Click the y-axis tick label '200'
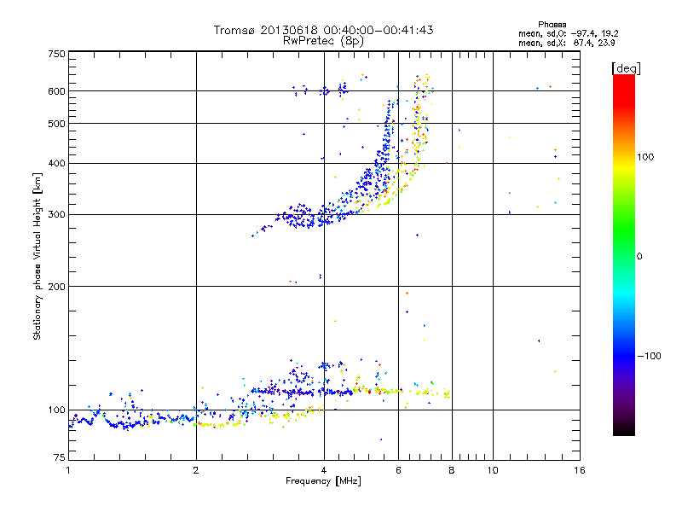 click(56, 287)
